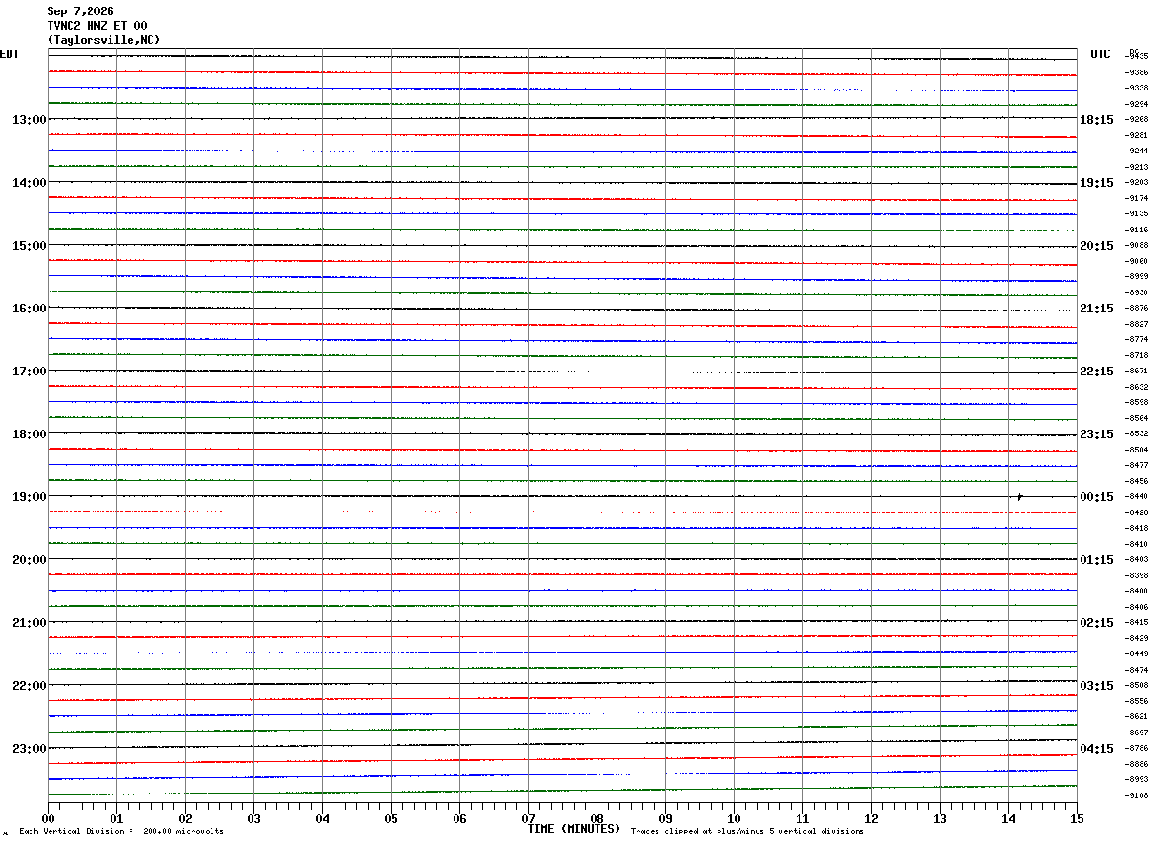
Task: Click the 00:15 UTC time label
Action: [x=1097, y=497]
